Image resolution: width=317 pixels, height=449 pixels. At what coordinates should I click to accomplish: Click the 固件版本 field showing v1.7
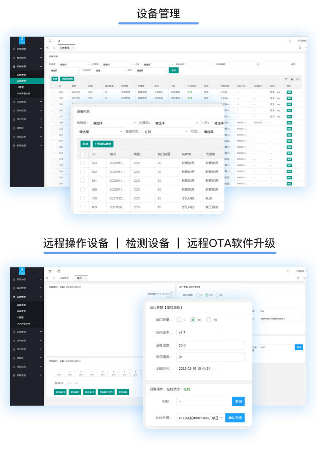tap(199, 333)
